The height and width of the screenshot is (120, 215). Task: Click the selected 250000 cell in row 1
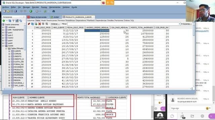point(97,30)
